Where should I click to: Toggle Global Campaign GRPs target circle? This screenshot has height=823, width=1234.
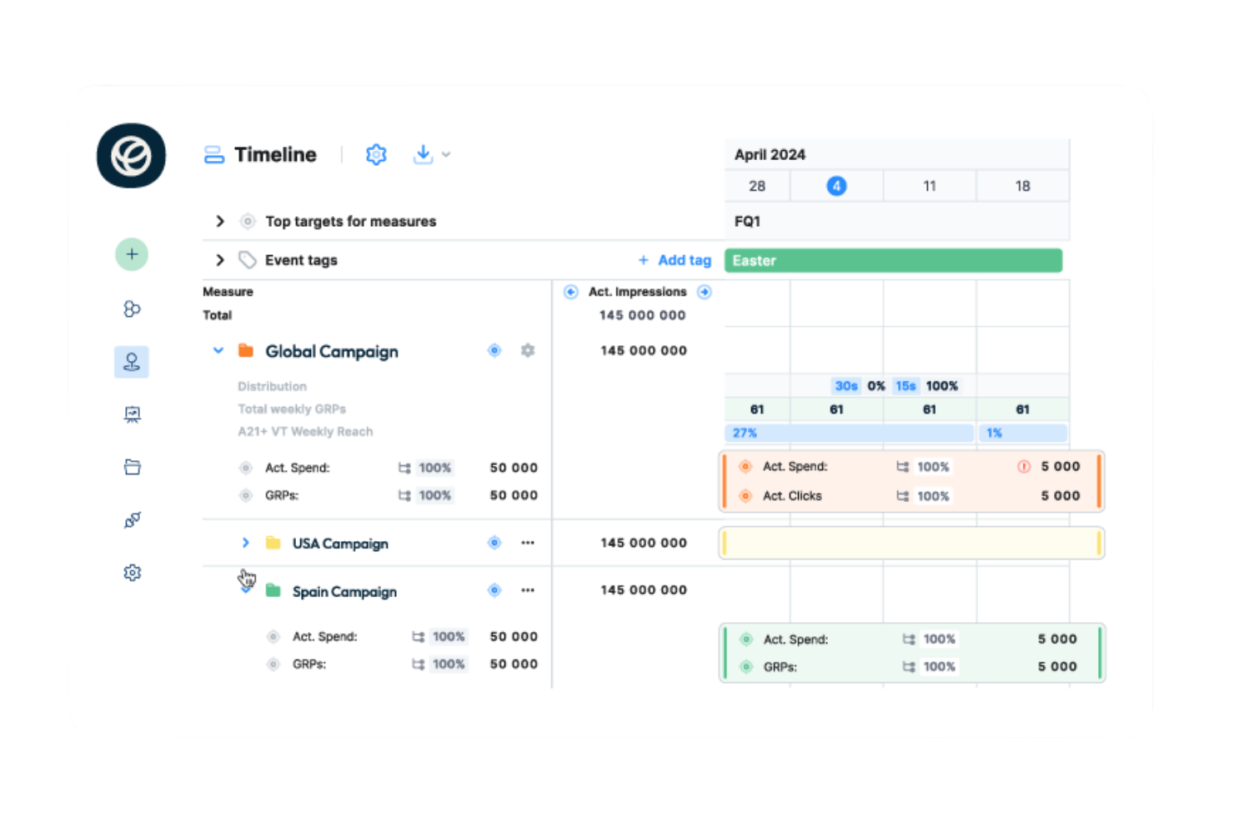246,495
